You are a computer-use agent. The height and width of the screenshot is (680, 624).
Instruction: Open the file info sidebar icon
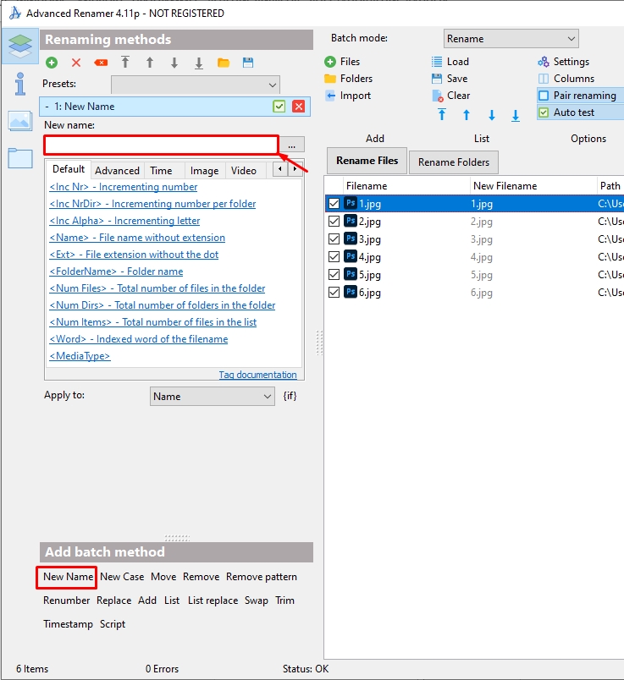pos(20,84)
